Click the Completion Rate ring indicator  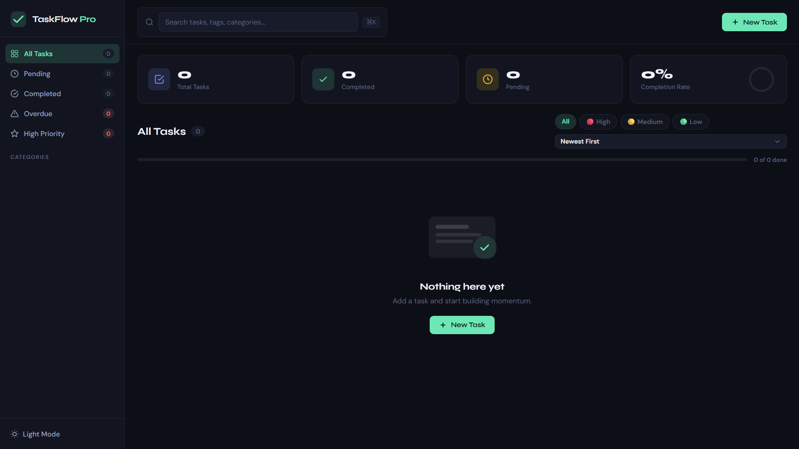click(761, 79)
